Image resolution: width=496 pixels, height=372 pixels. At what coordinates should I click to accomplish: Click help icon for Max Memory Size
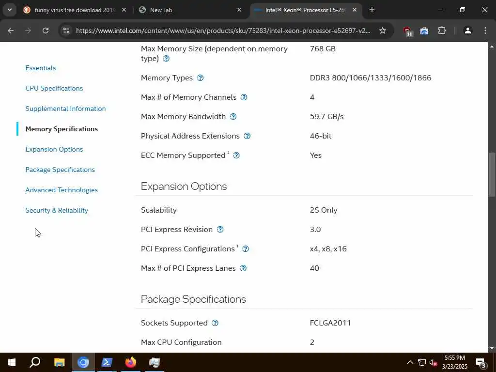pyautogui.click(x=166, y=59)
